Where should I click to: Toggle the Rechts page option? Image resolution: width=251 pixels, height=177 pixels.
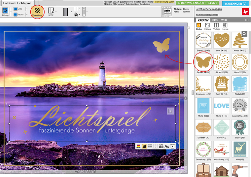pos(16,15)
